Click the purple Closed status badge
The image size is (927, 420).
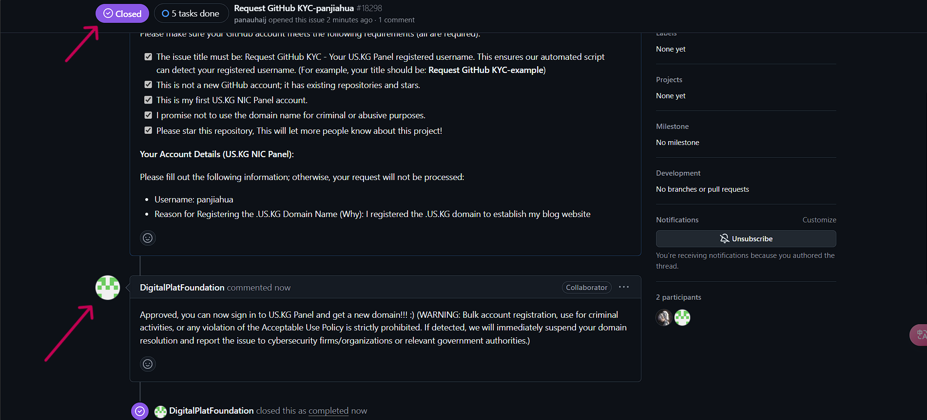coord(122,14)
